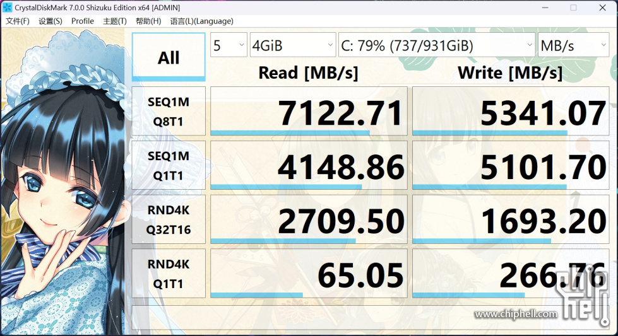
Task: Click the SEQ1M Q1T1 read result 4148.86
Action: [x=309, y=166]
